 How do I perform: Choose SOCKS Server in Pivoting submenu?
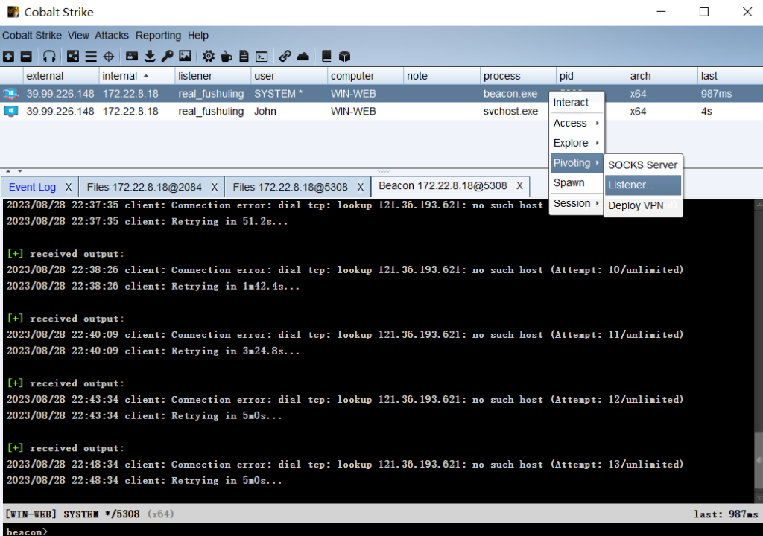[x=642, y=165]
